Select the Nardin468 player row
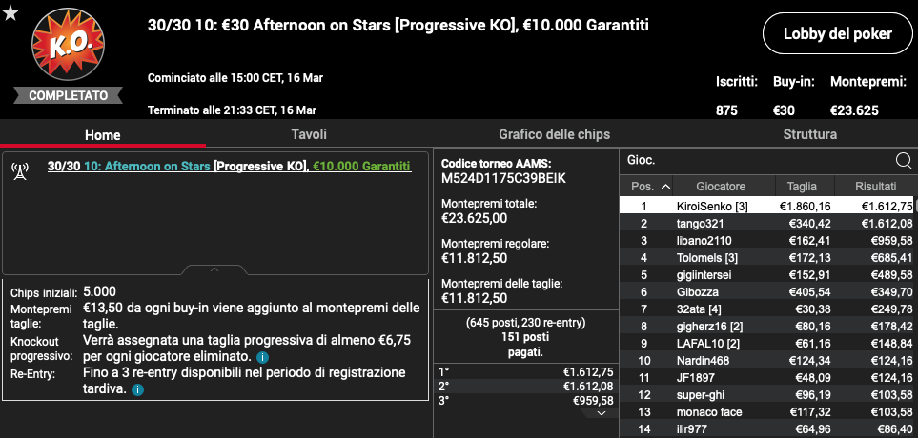This screenshot has width=918, height=438. coord(767,361)
